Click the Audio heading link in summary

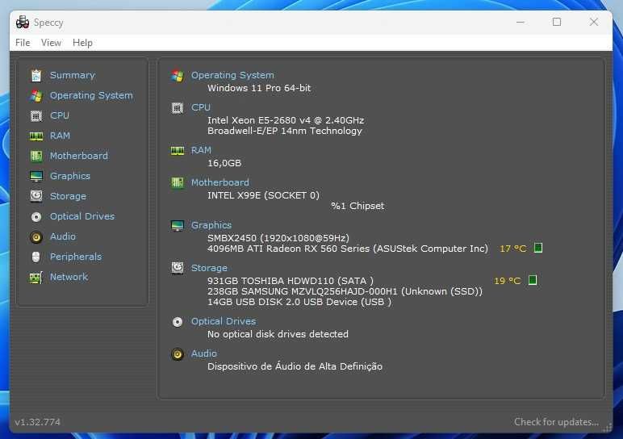tap(204, 353)
